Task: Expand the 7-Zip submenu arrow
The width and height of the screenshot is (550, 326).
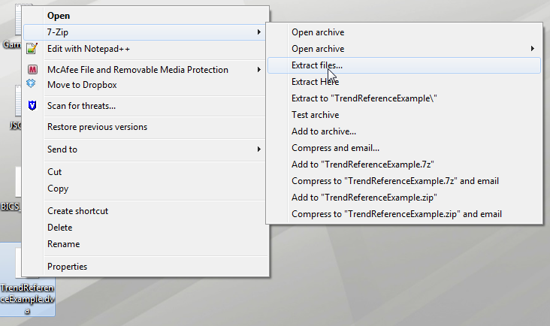Action: 259,32
